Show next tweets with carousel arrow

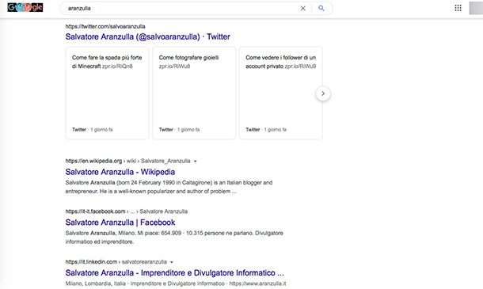[323, 93]
